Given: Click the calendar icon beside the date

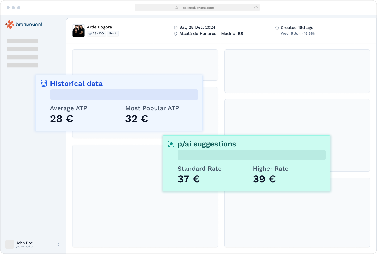Looking at the screenshot, I should (176, 27).
